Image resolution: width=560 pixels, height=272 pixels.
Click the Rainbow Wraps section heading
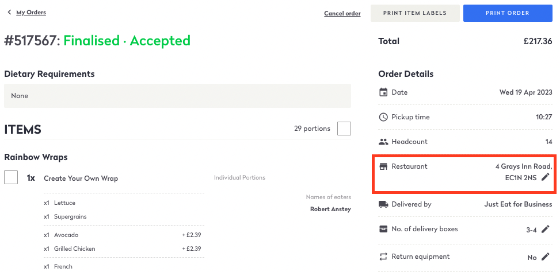pos(36,157)
